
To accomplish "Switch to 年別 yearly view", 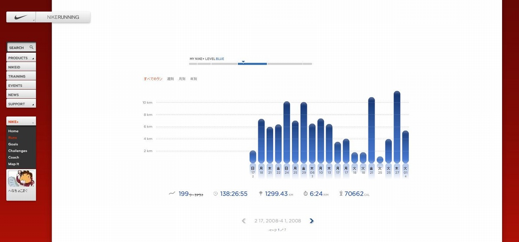I will pyautogui.click(x=193, y=79).
